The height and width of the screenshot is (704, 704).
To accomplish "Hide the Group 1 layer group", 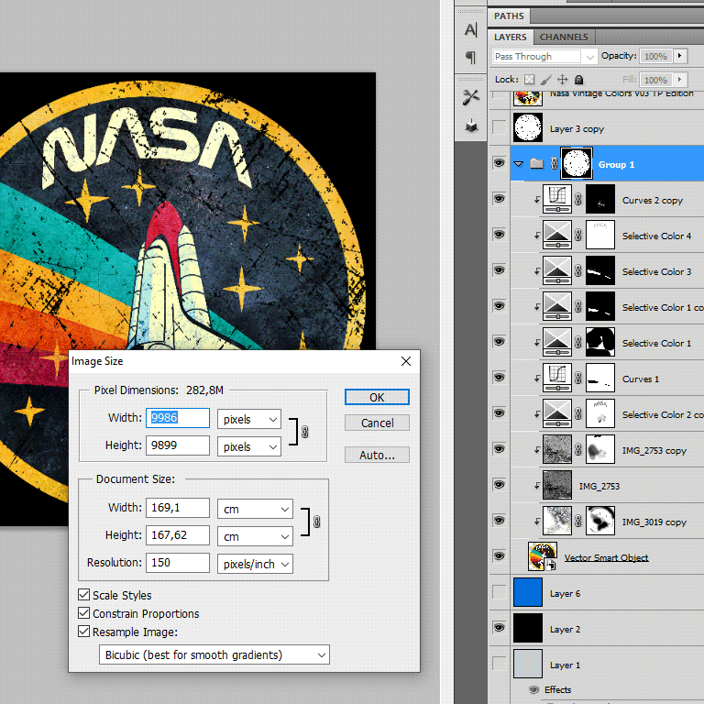I will (499, 162).
